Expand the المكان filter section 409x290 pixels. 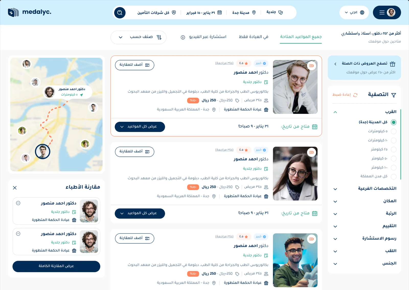(365, 201)
